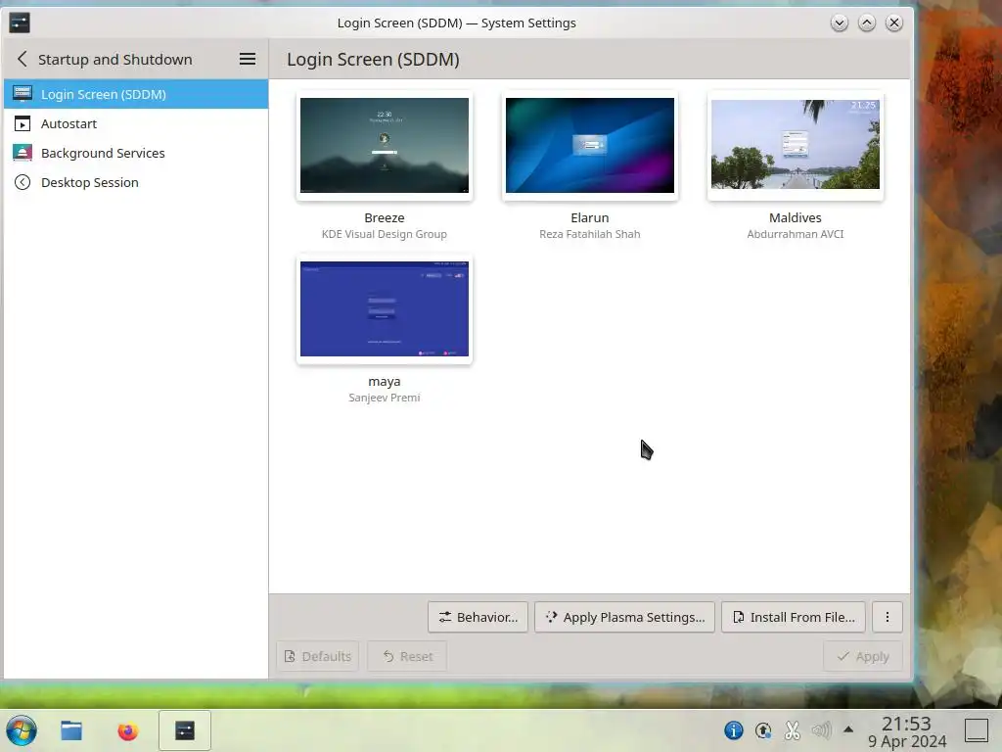The height and width of the screenshot is (752, 1002).
Task: Open the application launcher start menu
Action: [x=22, y=730]
